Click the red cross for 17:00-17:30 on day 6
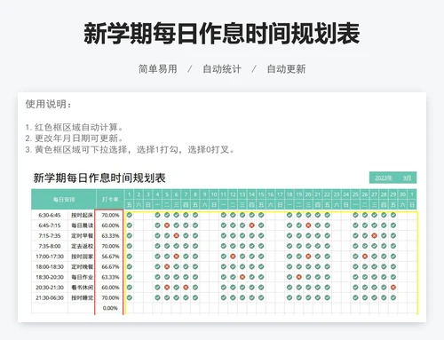444x340 pixels. point(177,257)
